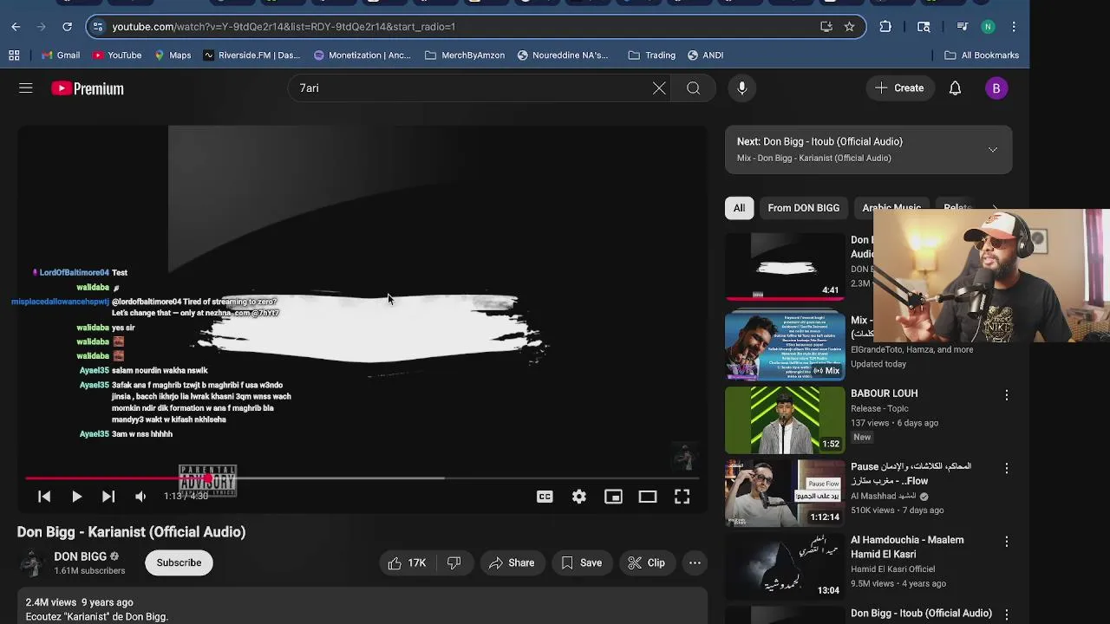Like the video with 17K likes
The height and width of the screenshot is (624, 1110).
(407, 563)
